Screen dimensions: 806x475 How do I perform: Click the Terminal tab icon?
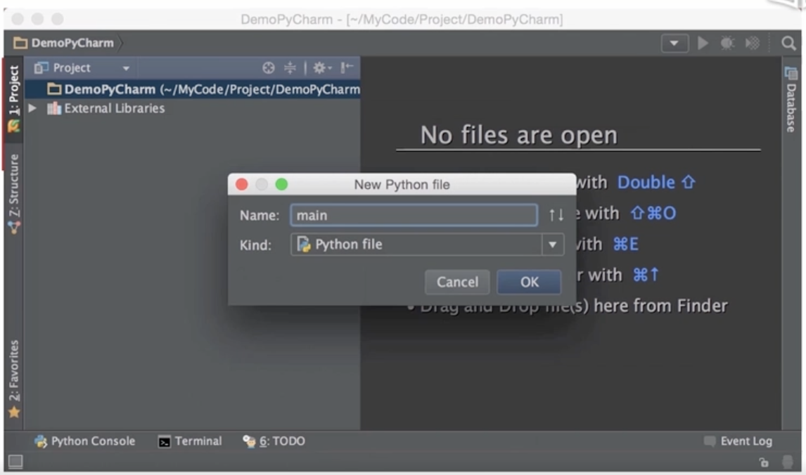[164, 441]
